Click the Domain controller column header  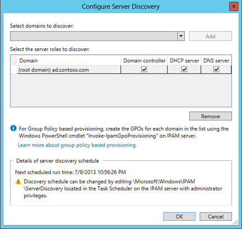[x=144, y=60]
